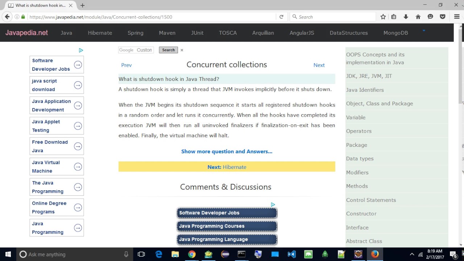Open the Firefox hamburger menu
Viewport: 464px width, 261px height.
click(457, 17)
